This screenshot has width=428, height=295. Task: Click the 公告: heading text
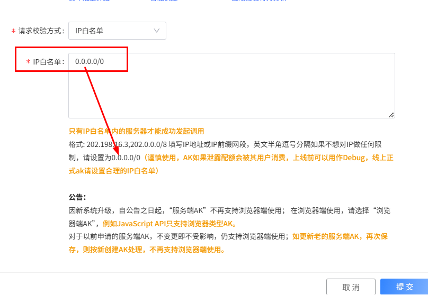(x=77, y=197)
